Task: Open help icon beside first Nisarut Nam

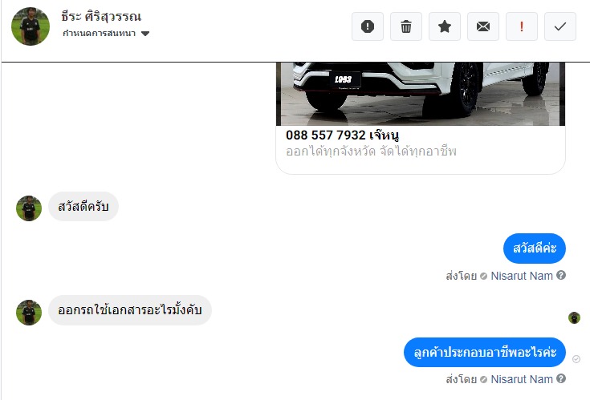Action: tap(561, 275)
